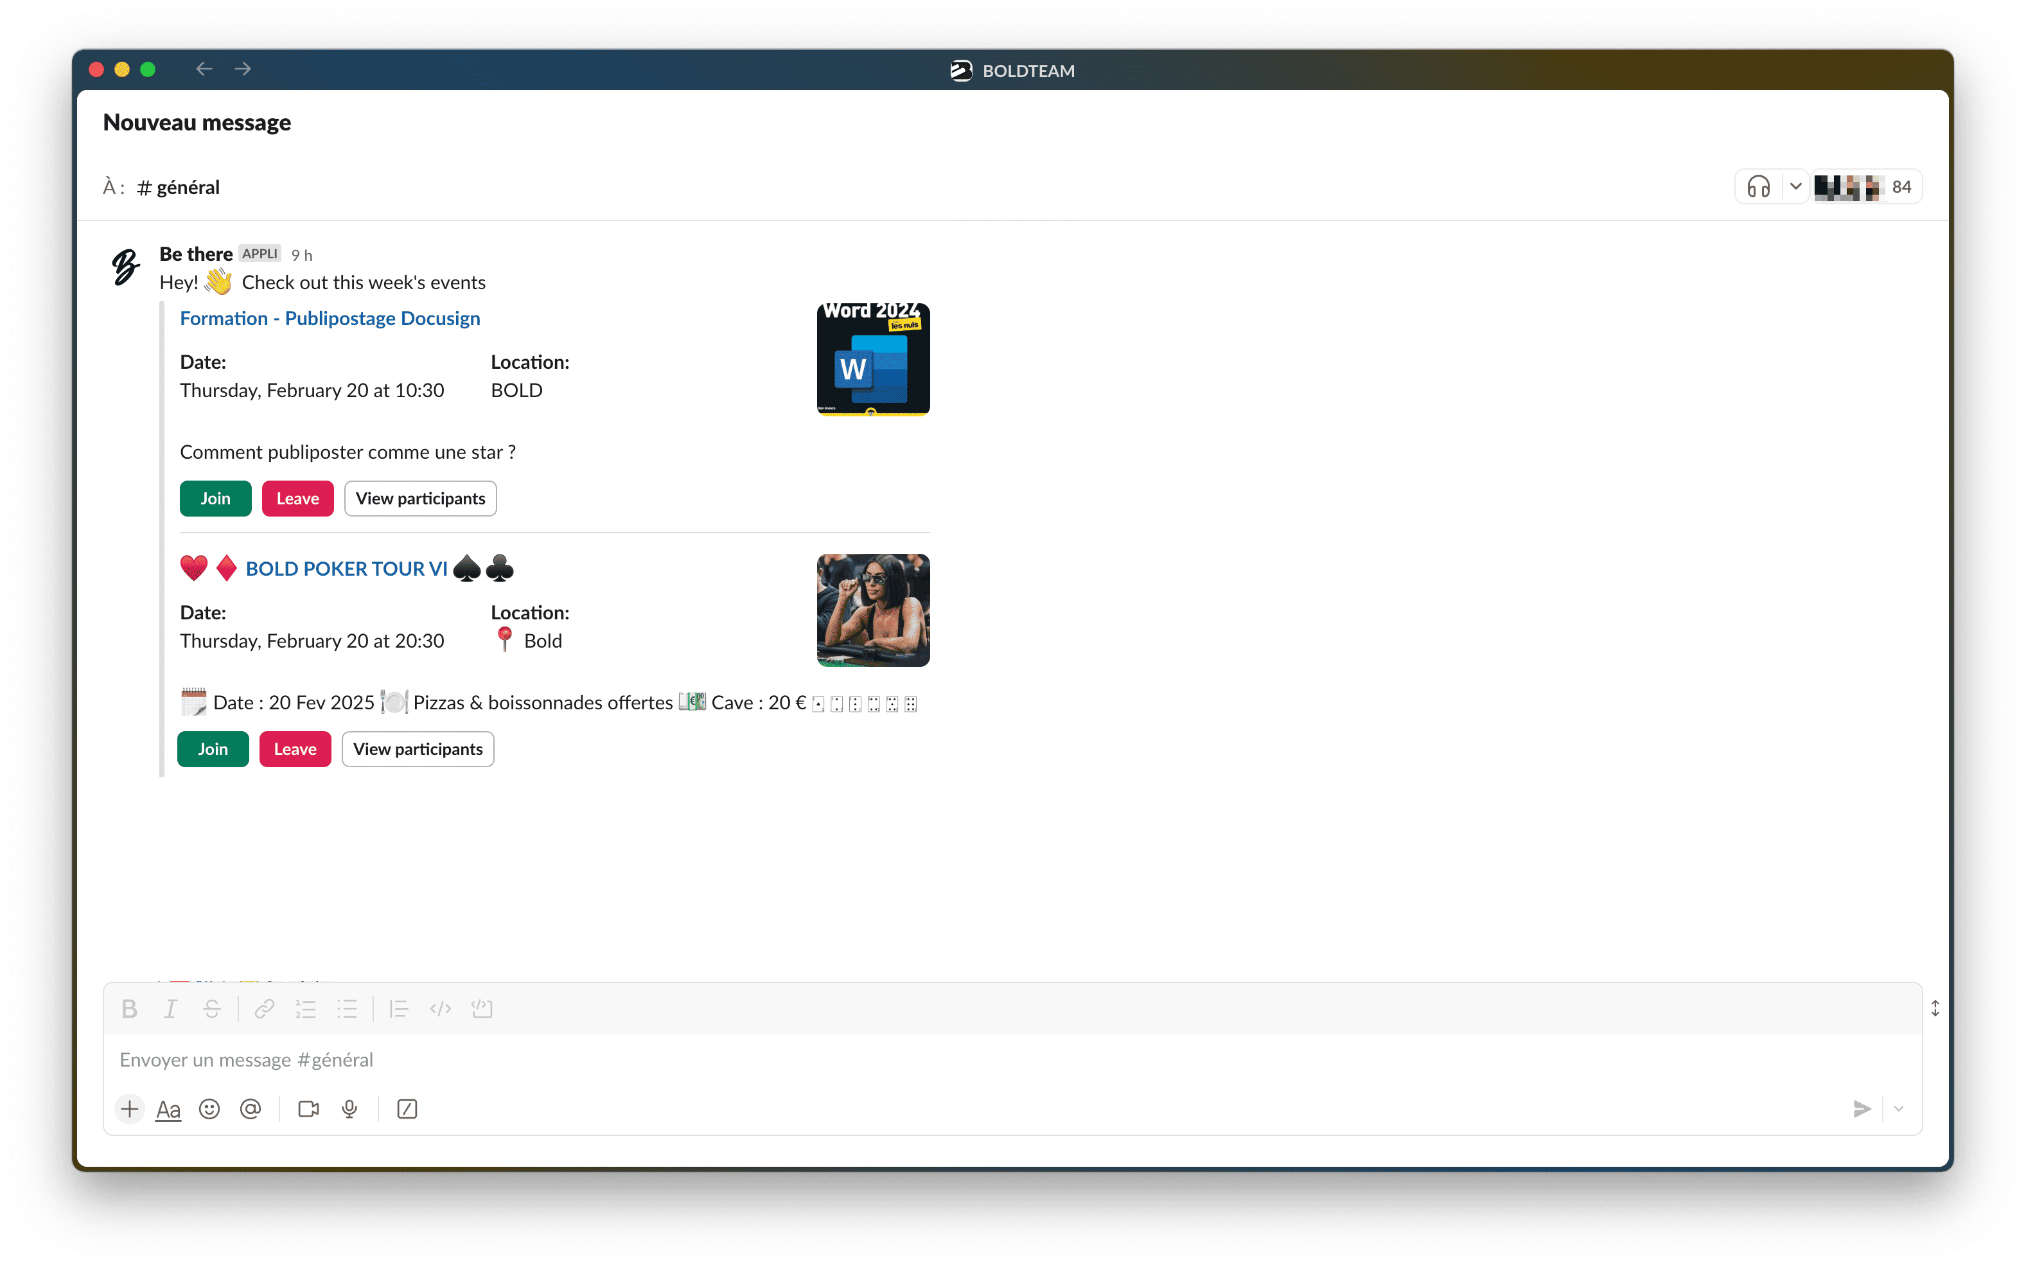Screen dimensions: 2026x1267
Task: Leave the BOLD POKER TOUR VI event
Action: coord(295,747)
